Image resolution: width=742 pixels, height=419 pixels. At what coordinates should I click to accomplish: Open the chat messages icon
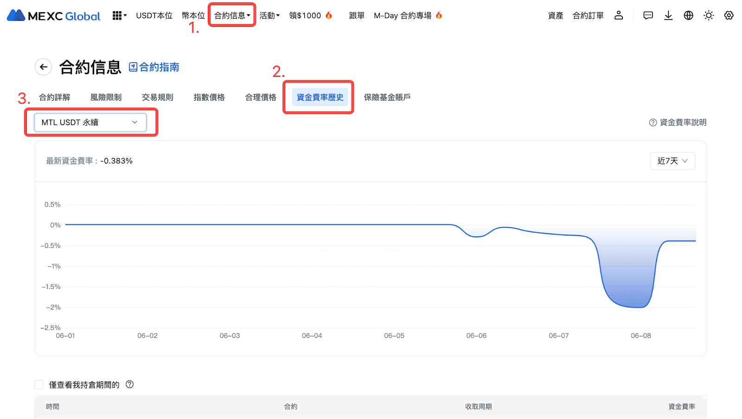(648, 15)
